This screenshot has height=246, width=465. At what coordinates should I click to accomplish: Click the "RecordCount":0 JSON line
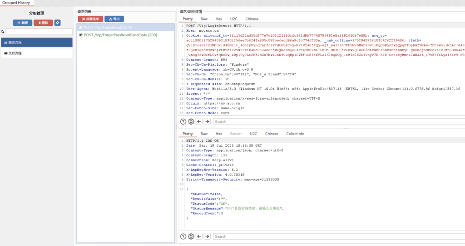[x=207, y=213]
